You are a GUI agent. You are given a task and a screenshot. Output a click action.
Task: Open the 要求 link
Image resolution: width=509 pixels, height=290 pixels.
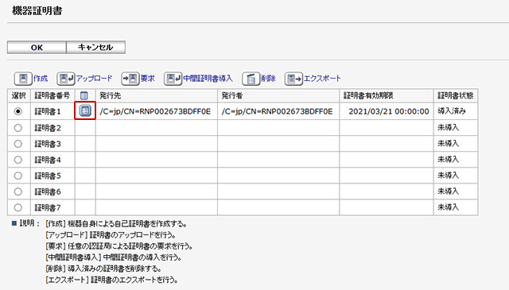point(148,79)
